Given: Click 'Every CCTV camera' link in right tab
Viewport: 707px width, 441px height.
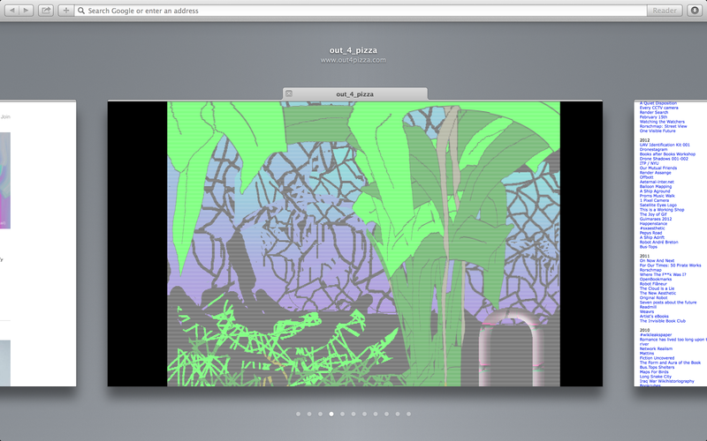Looking at the screenshot, I should 658,108.
